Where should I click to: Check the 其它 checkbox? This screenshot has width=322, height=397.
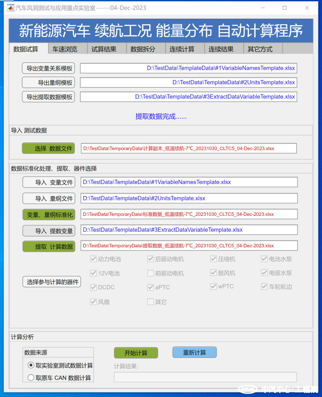pos(151,302)
